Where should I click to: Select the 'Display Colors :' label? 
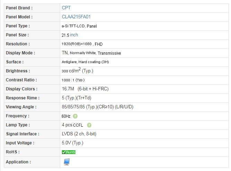click(x=22, y=89)
